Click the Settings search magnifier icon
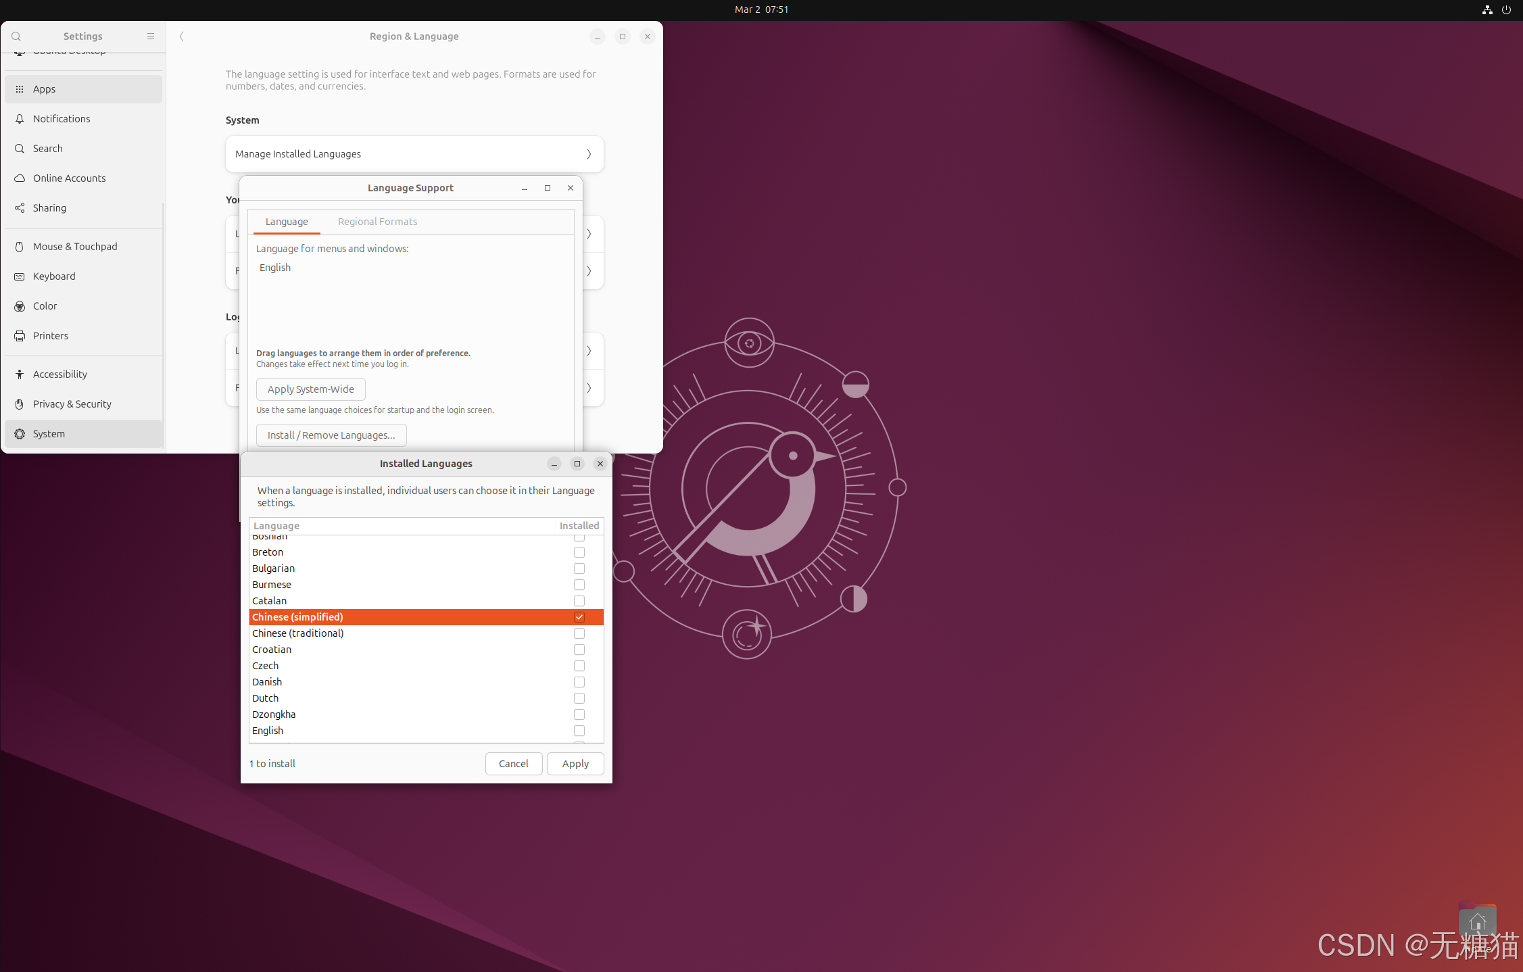Image resolution: width=1523 pixels, height=972 pixels. [x=16, y=37]
